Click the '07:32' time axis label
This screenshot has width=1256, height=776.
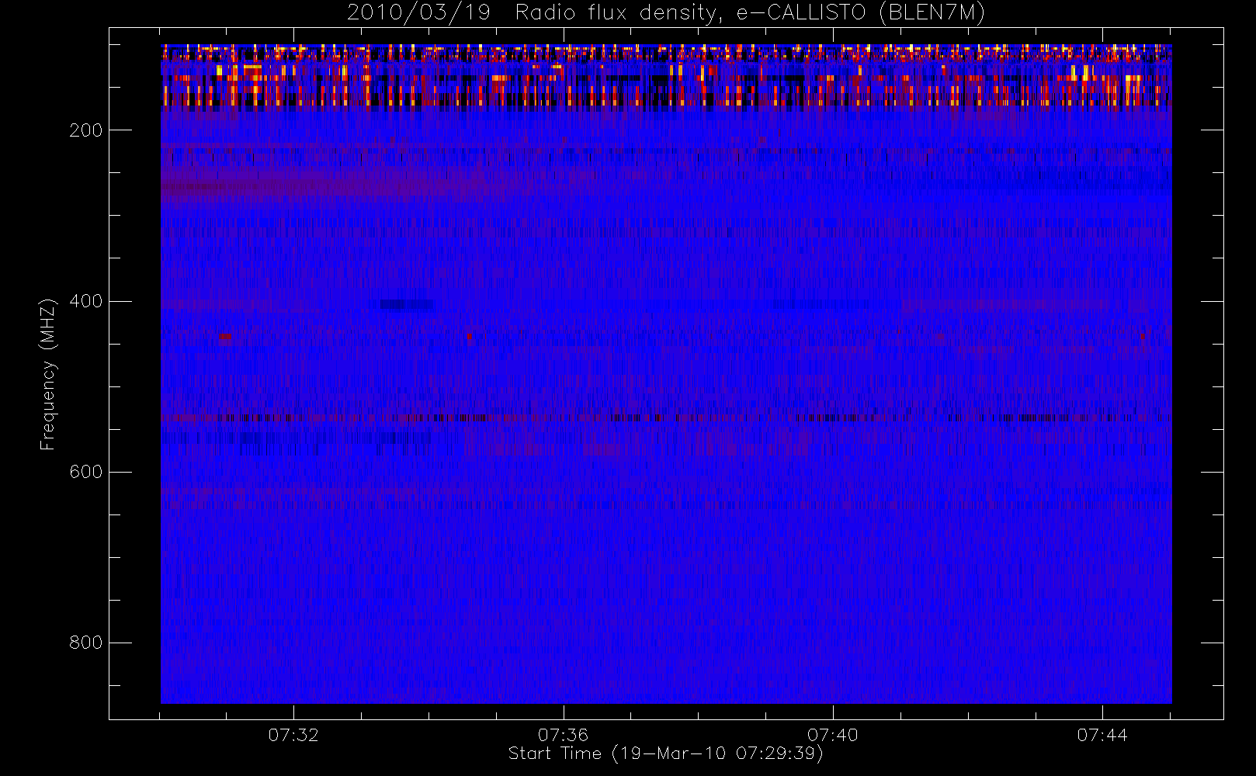[293, 735]
